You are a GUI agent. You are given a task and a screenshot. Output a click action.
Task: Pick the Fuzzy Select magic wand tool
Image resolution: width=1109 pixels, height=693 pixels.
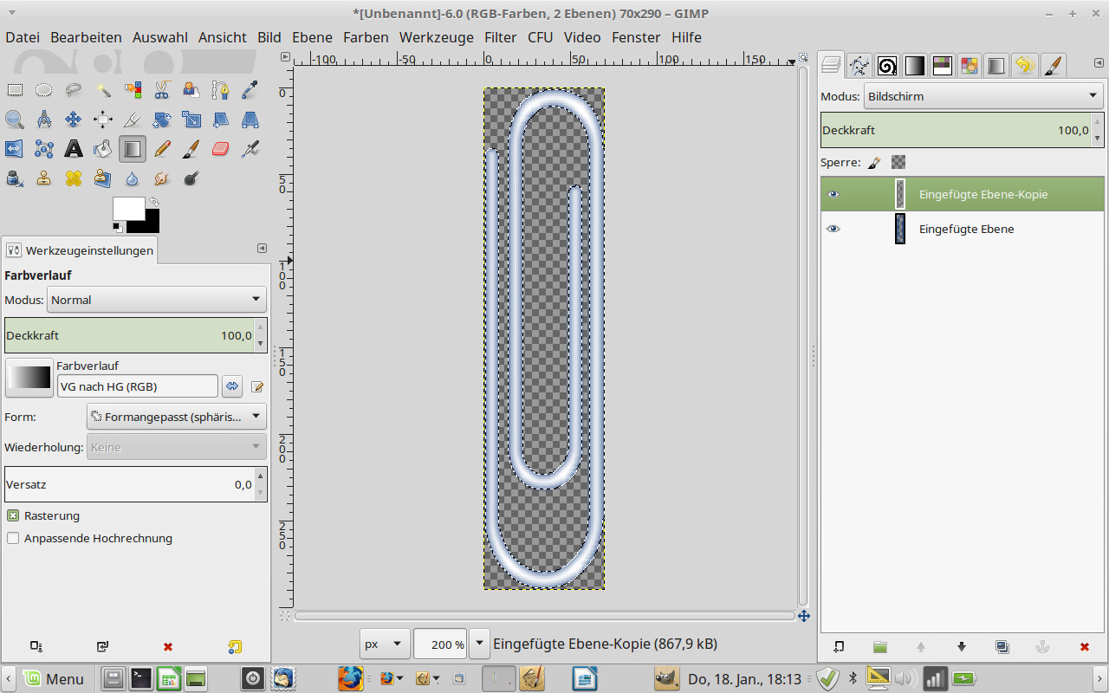pos(103,90)
